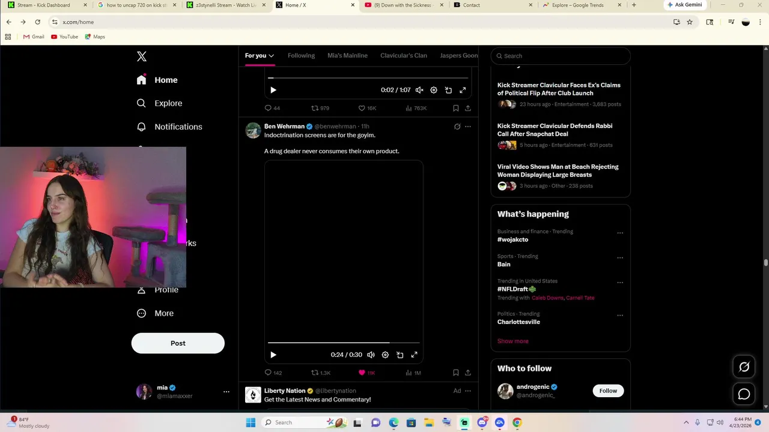Open Chrome from the taskbar
The width and height of the screenshot is (769, 432).
517,422
